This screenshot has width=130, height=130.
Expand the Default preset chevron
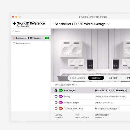[x=112, y=103]
